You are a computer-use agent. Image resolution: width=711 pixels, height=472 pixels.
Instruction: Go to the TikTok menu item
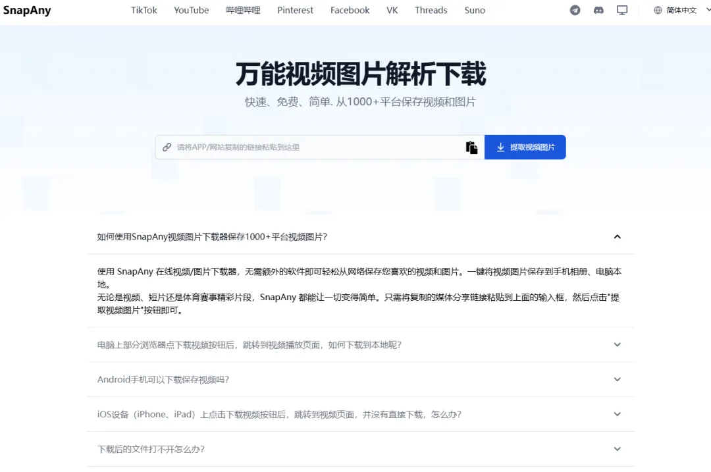click(144, 10)
